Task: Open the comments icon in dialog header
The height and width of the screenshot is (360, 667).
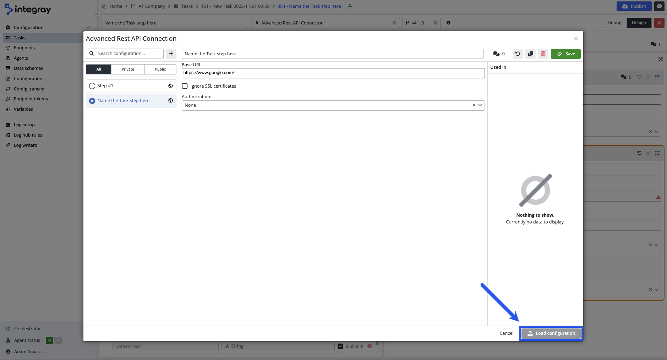Action: pyautogui.click(x=497, y=54)
